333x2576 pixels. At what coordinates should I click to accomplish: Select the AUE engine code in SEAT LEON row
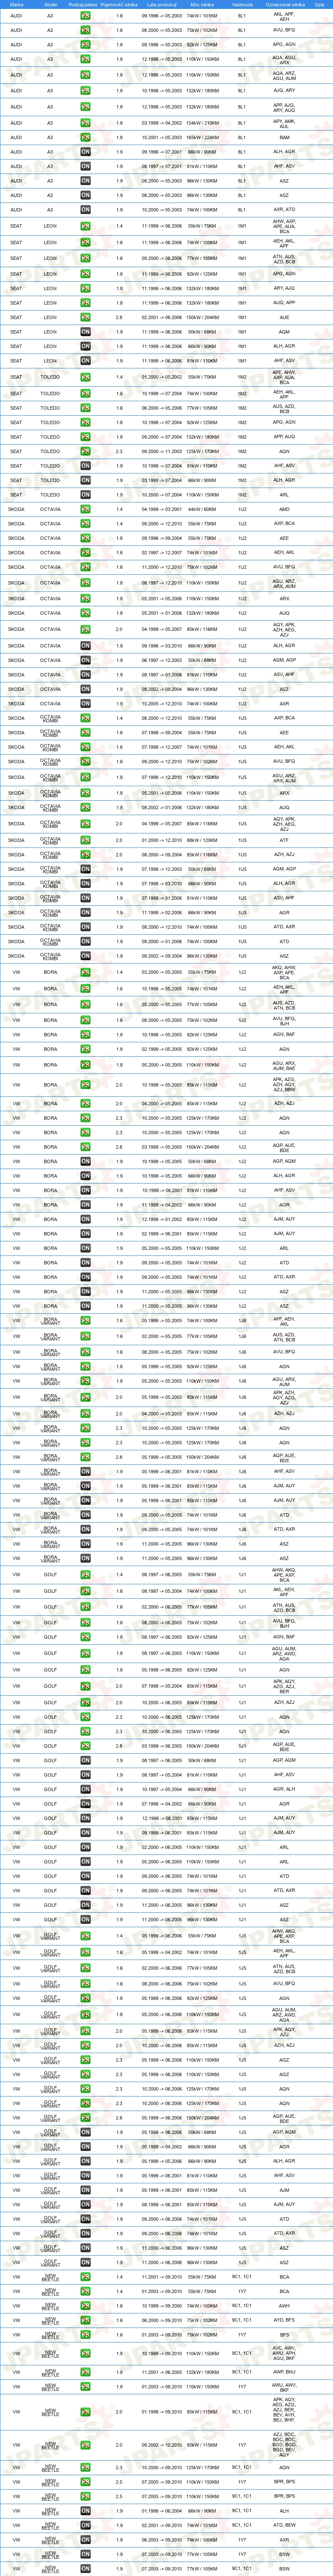[x=284, y=317]
